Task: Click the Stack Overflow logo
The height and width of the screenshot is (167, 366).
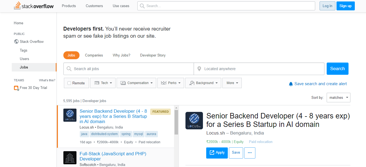Action: click(x=34, y=6)
